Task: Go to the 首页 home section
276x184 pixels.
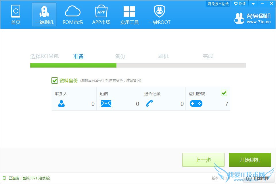Action: (x=16, y=15)
